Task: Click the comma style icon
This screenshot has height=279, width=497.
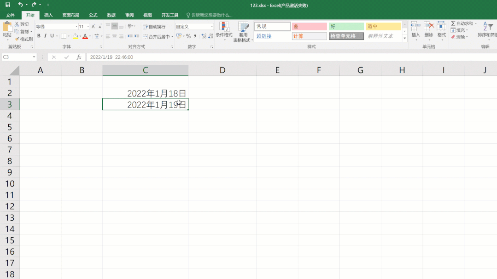Action: point(195,36)
